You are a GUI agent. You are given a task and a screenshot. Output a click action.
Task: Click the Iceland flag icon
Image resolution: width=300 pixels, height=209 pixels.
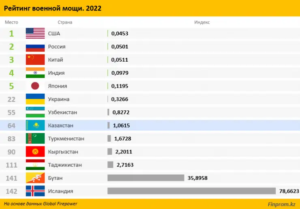(35, 191)
